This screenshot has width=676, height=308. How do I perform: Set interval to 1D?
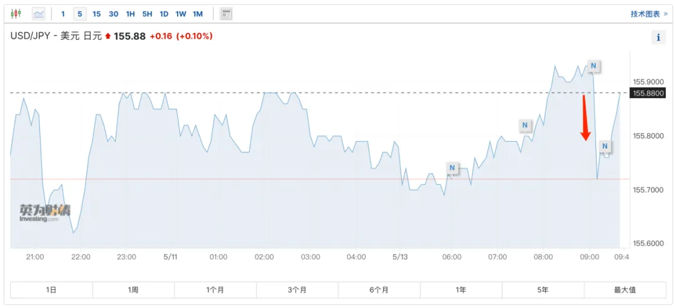164,14
